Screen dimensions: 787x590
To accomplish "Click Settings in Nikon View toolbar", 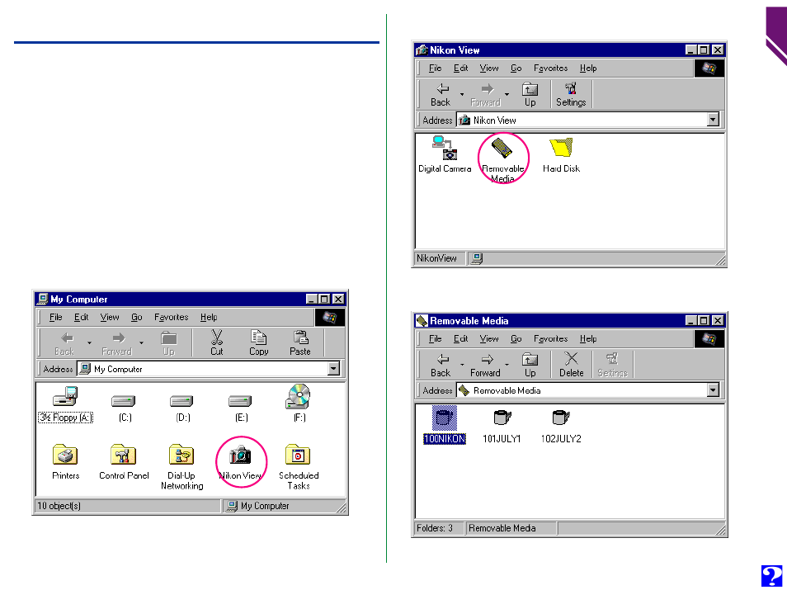I will coord(571,94).
